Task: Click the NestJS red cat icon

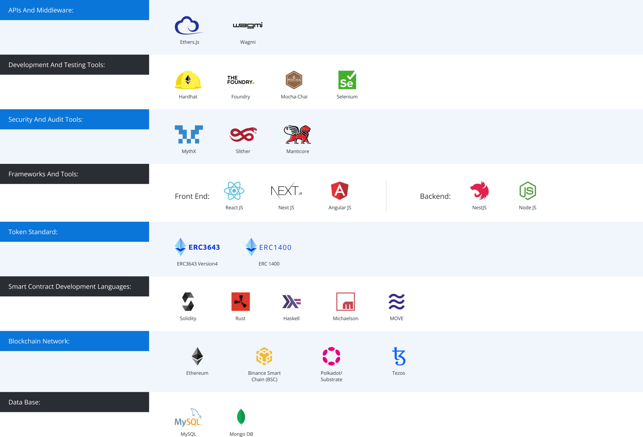Action: pos(479,191)
